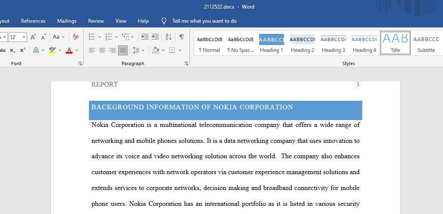Open Shading color dropdown arrow
The width and height of the screenshot is (443, 214).
pyautogui.click(x=163, y=51)
